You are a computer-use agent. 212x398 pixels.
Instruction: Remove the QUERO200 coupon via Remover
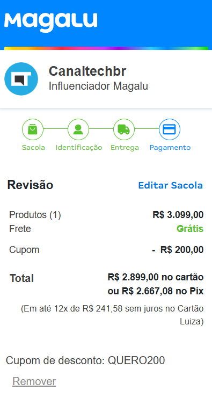click(34, 381)
